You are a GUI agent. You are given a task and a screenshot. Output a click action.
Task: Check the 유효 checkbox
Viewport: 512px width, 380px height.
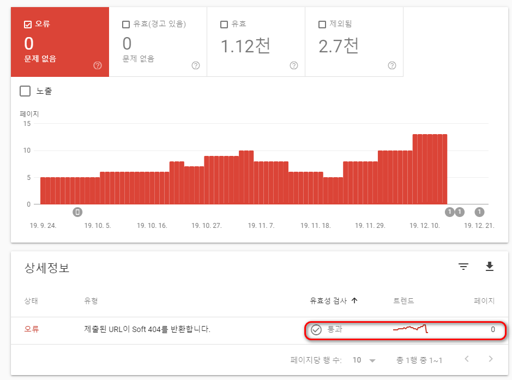click(x=224, y=25)
